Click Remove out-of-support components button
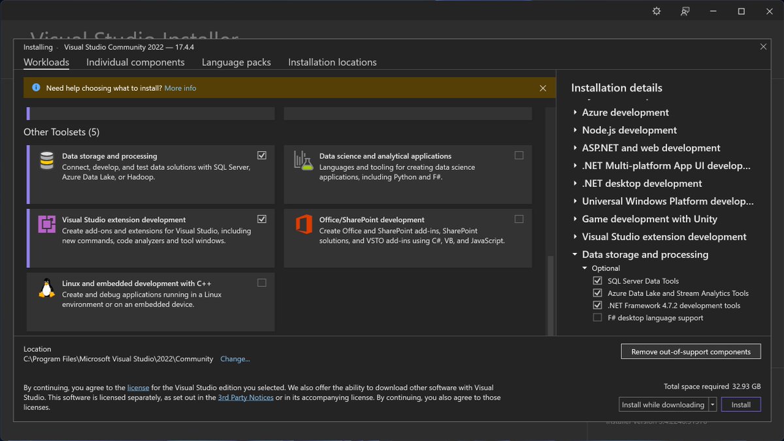 pos(691,351)
